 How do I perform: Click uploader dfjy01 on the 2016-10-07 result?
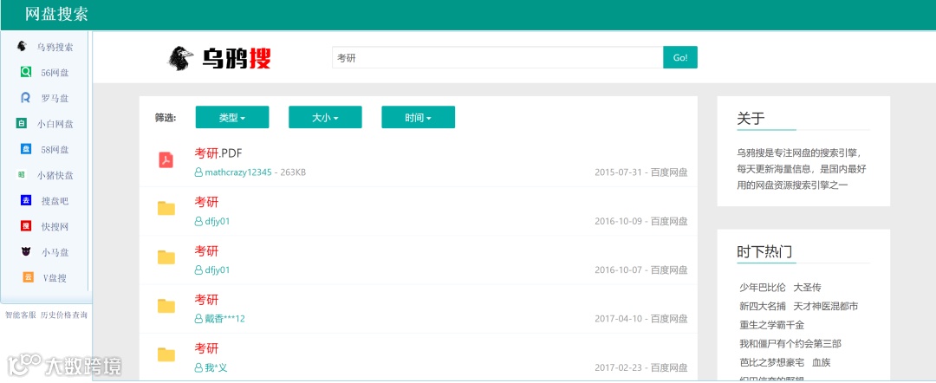[218, 270]
